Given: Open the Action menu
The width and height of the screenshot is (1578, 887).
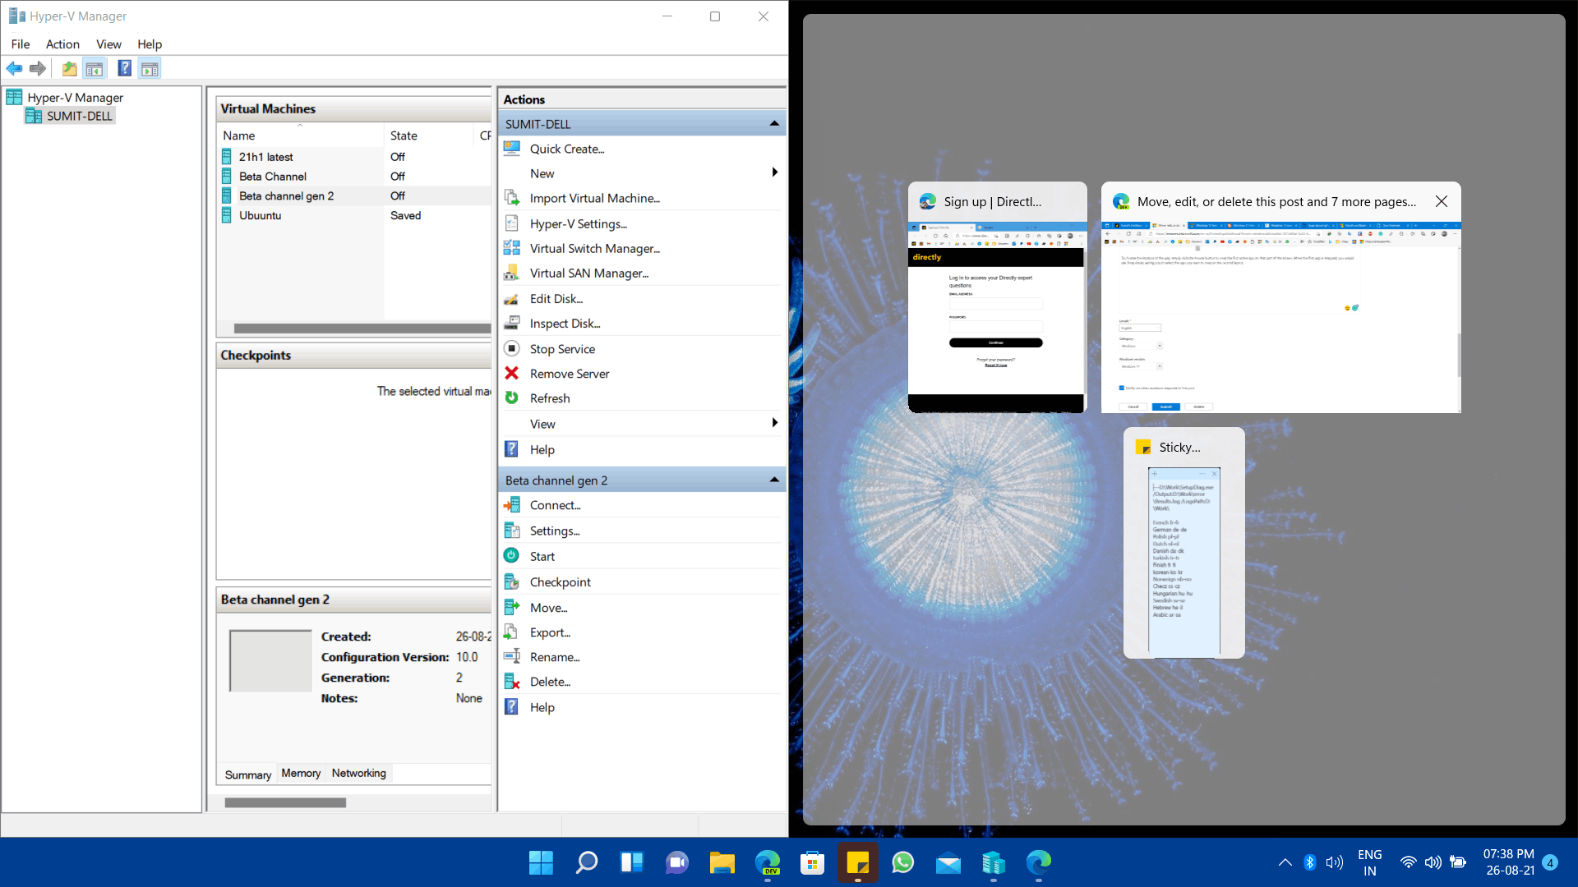Looking at the screenshot, I should pos(62,44).
